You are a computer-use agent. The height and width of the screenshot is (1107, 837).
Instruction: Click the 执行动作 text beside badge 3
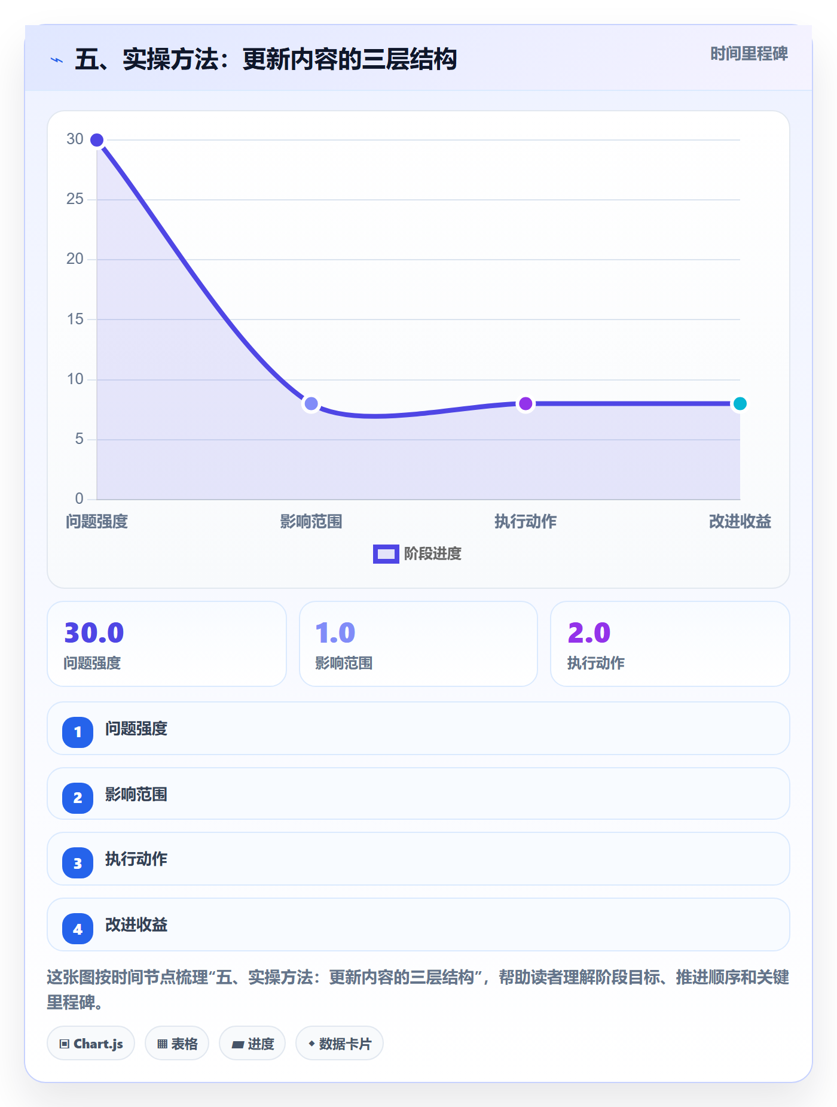point(136,859)
